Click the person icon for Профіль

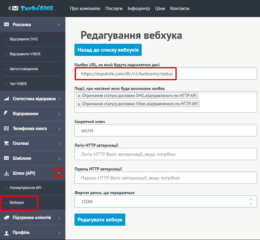point(6,233)
